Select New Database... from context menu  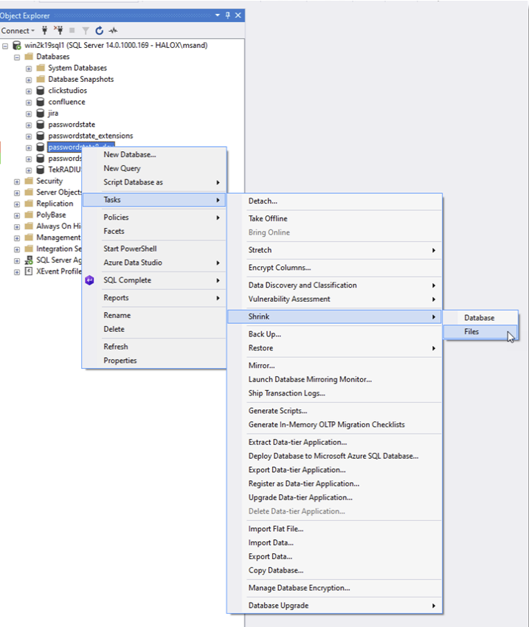[x=154, y=155]
